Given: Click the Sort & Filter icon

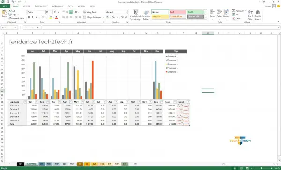Looking at the screenshot, I should (251, 15).
